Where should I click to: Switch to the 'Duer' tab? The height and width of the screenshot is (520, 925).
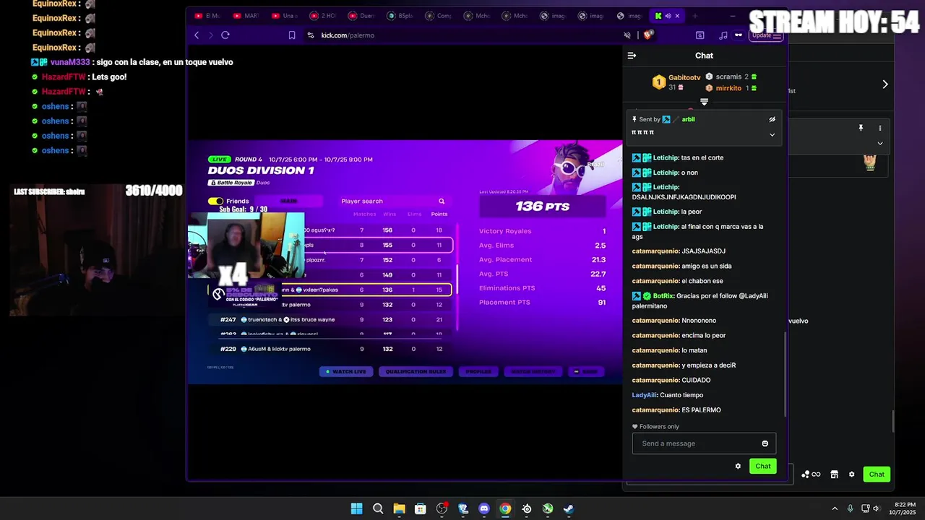[362, 16]
